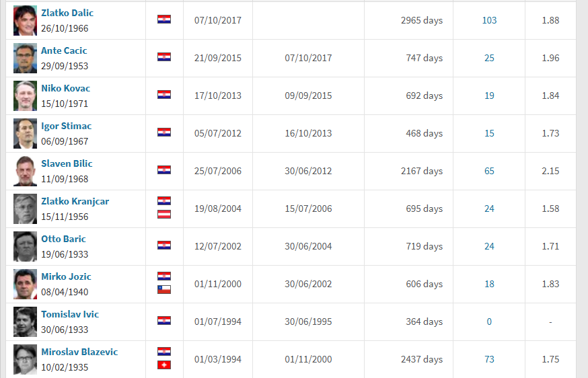Image resolution: width=588 pixels, height=378 pixels.
Task: Click Niko Kovac's 19 matches link
Action: pyautogui.click(x=489, y=96)
